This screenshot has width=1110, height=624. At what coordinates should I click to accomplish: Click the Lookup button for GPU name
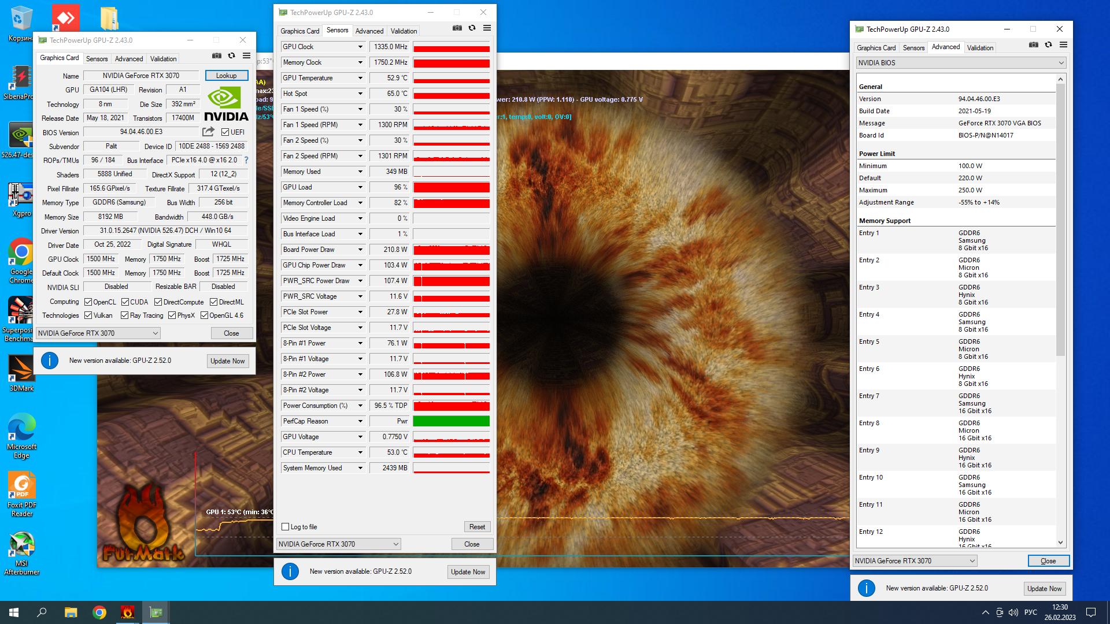tap(227, 76)
